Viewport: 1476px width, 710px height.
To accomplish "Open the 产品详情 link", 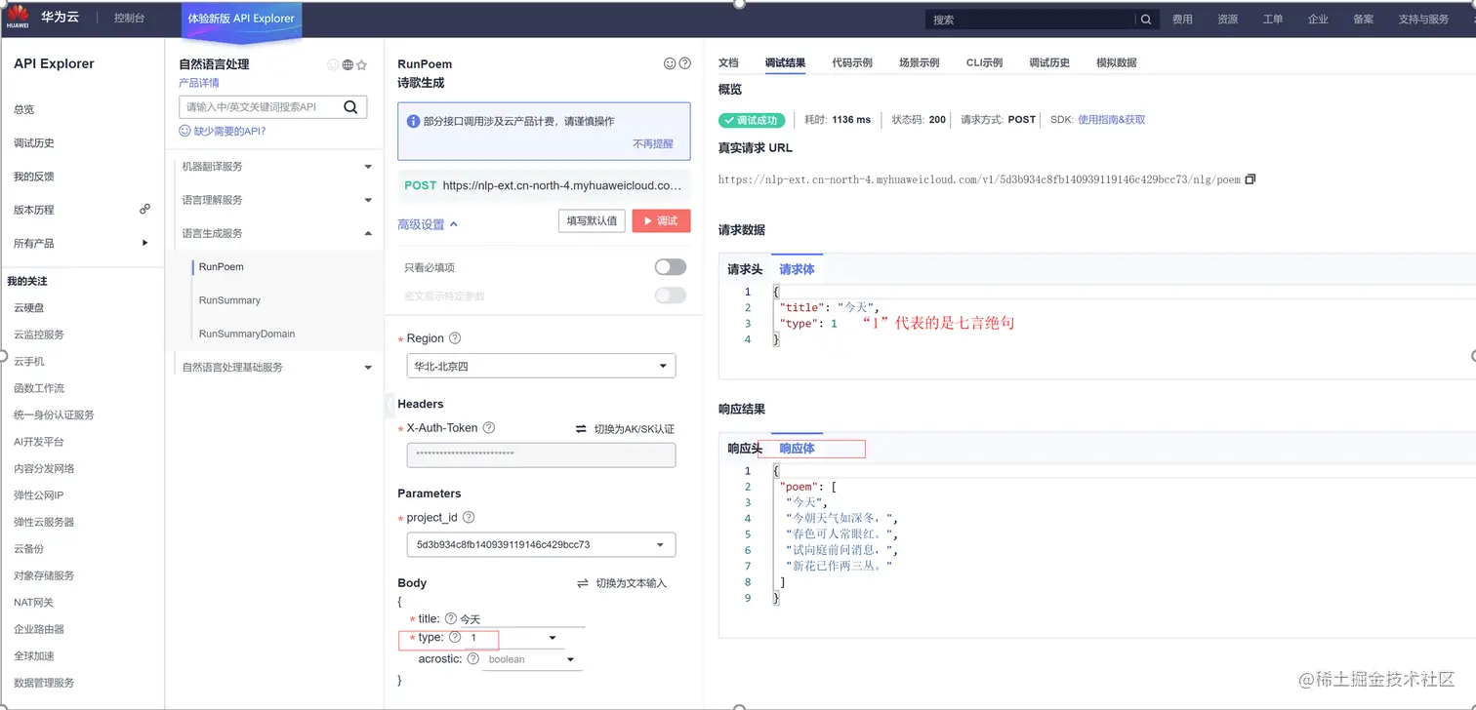I will click(199, 83).
